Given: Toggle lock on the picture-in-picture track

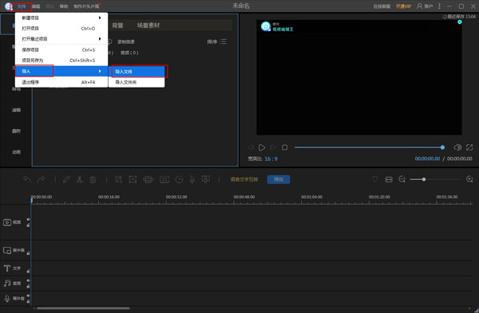Looking at the screenshot, I should pos(28,253).
